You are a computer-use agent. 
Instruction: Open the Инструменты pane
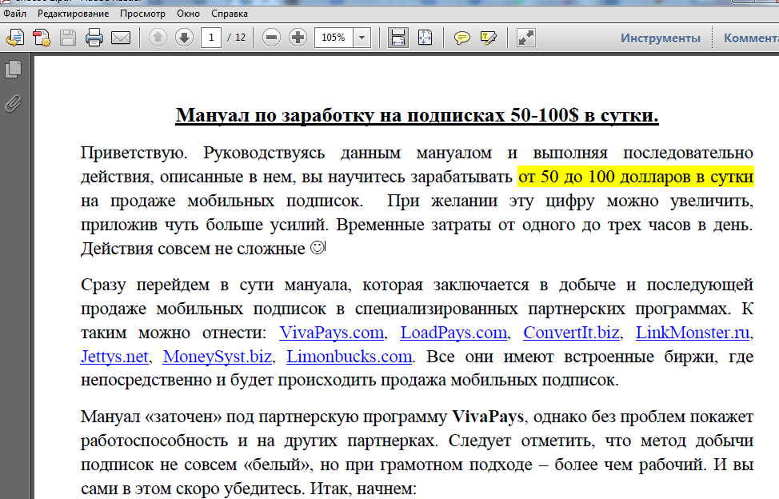tap(661, 38)
